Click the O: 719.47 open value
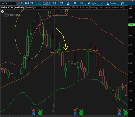The width and height of the screenshot is (135, 117). pos(42,7)
